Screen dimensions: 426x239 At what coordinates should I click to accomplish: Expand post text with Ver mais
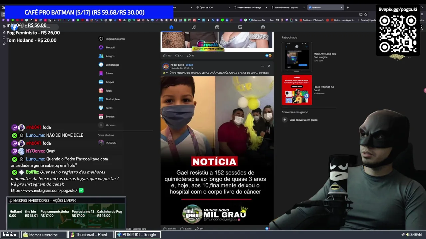point(264,73)
